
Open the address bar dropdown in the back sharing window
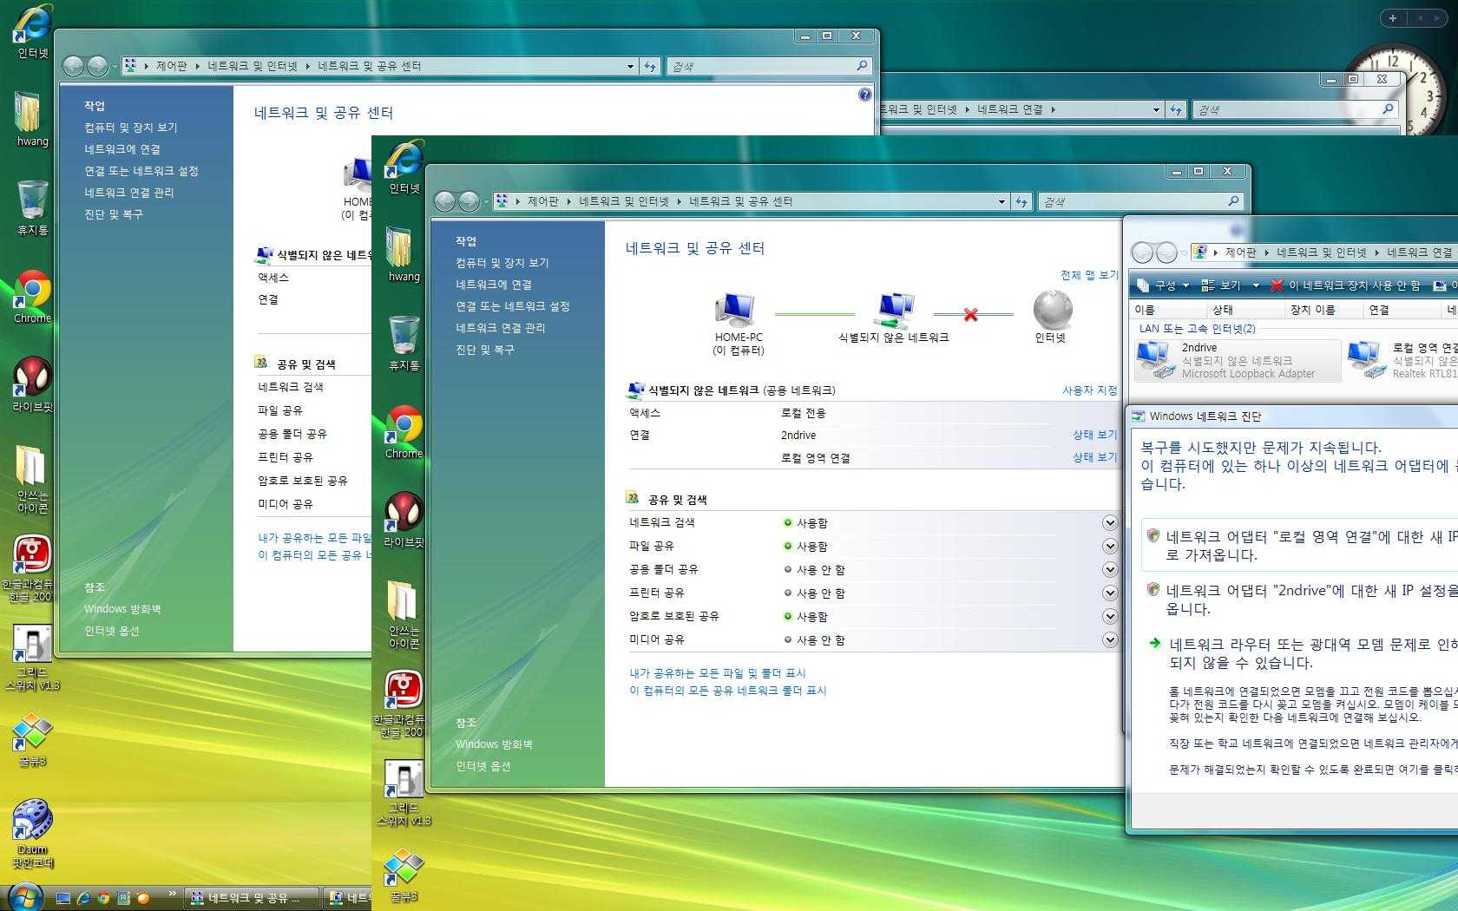click(x=630, y=66)
